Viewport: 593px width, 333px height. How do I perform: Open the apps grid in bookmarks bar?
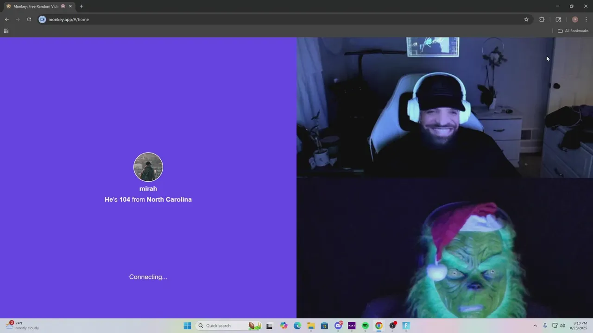[x=6, y=31]
